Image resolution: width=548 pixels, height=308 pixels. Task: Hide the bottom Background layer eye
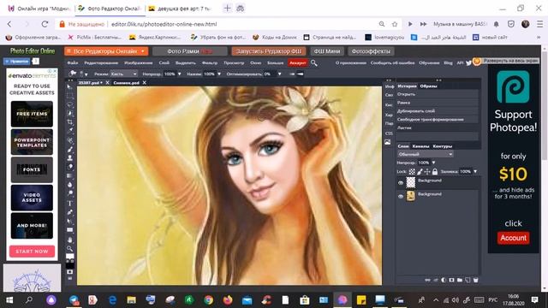pos(401,196)
